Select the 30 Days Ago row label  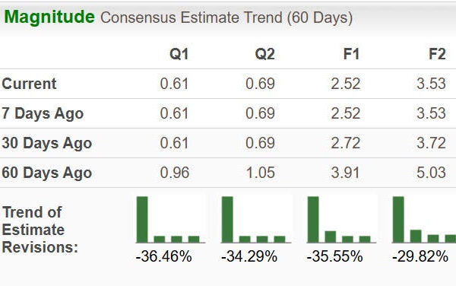[x=47, y=143]
